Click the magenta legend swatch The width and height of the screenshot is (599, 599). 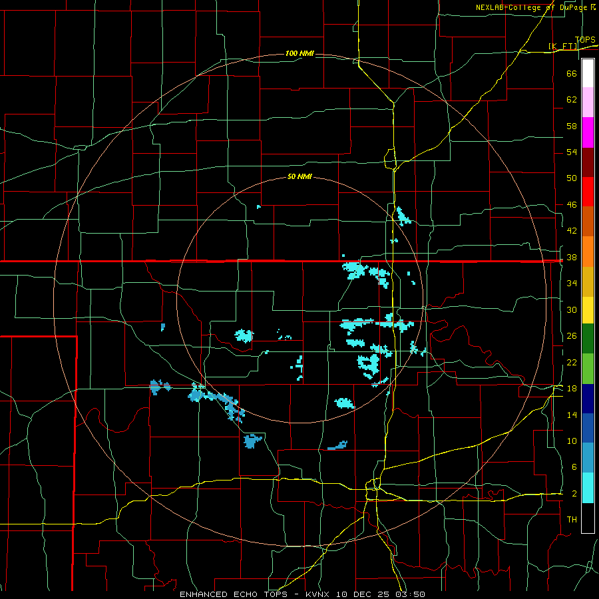[588, 132]
